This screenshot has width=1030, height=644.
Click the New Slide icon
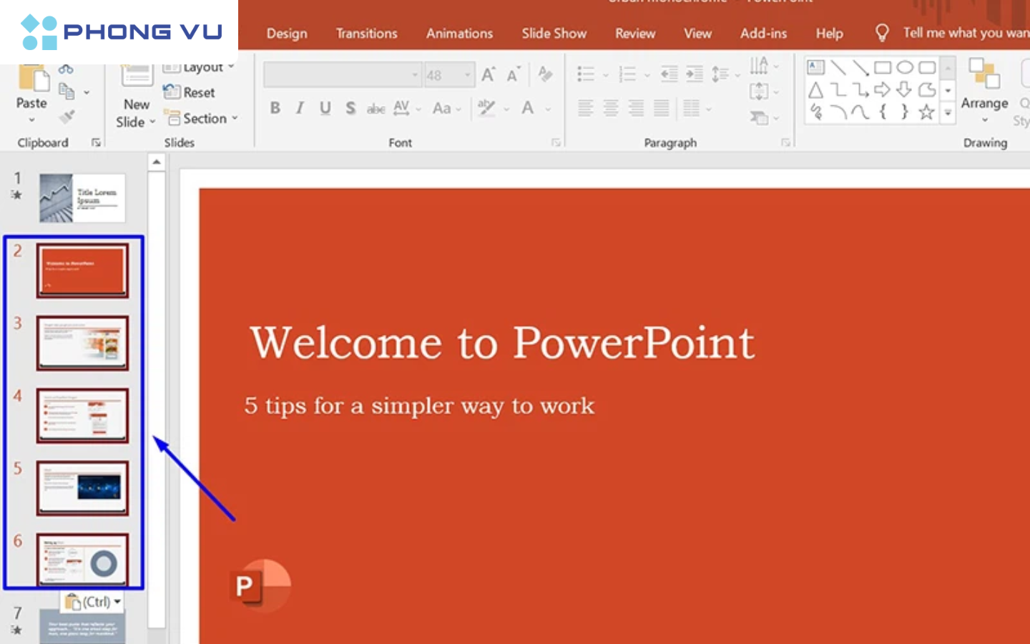pos(136,77)
